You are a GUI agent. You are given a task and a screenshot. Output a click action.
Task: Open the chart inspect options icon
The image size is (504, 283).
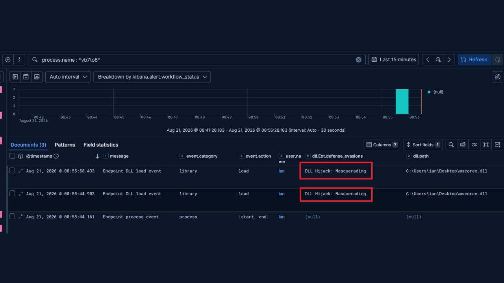pos(498,77)
